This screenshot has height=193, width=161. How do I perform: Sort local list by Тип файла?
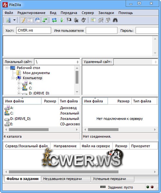pyautogui.click(x=69, y=101)
